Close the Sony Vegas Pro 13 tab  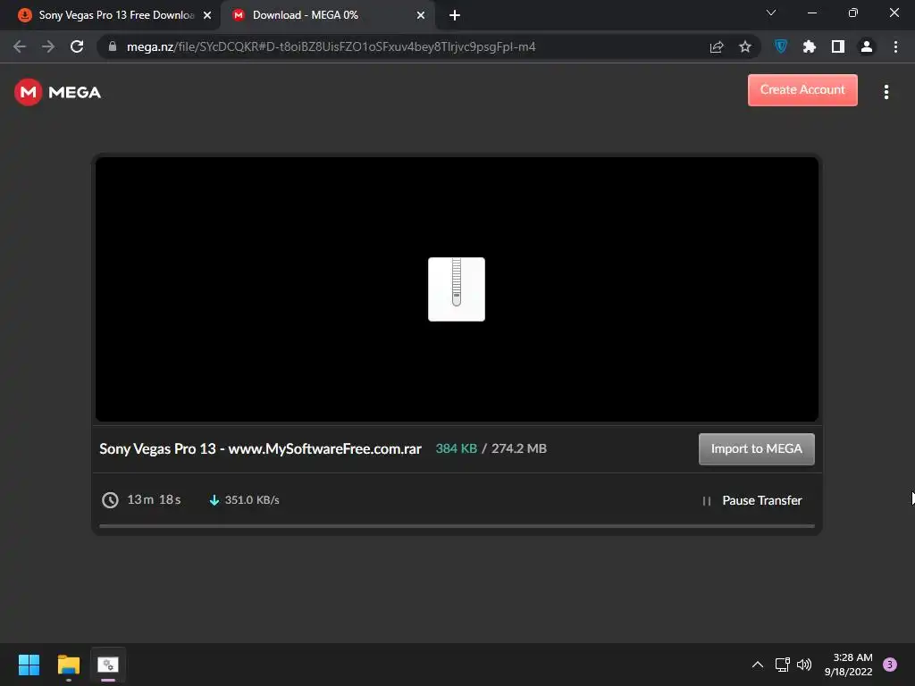coord(207,15)
